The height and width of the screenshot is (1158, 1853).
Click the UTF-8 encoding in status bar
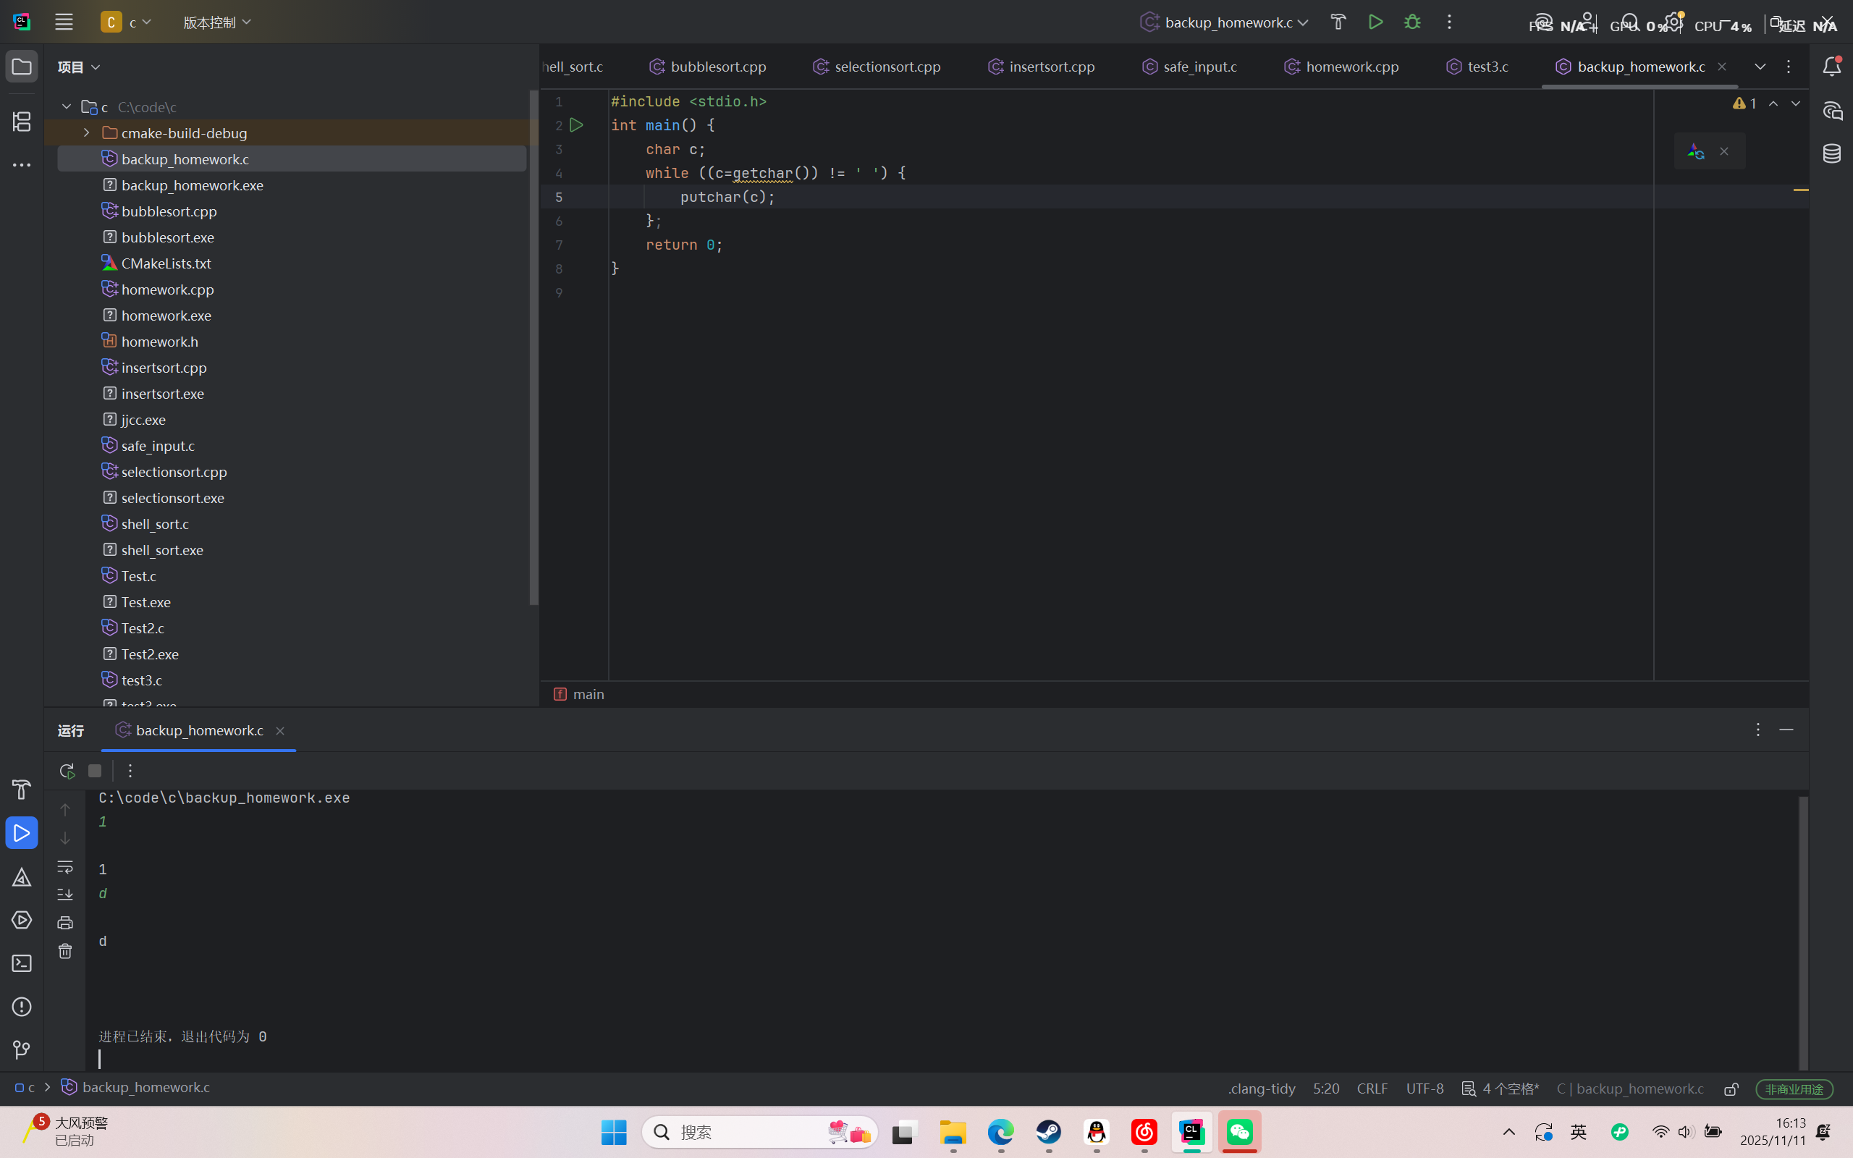1424,1089
